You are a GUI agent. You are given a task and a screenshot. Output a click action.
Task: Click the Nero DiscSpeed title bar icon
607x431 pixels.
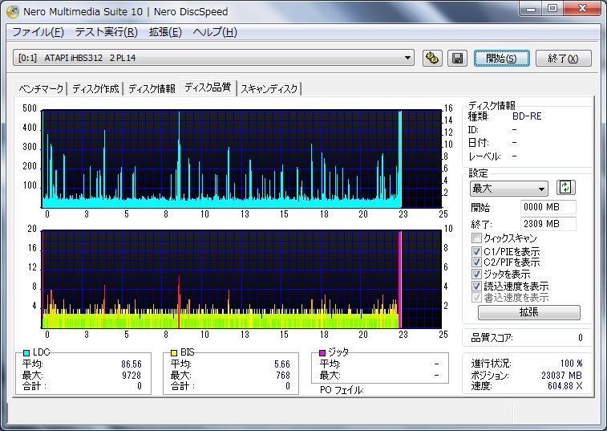tap(13, 11)
